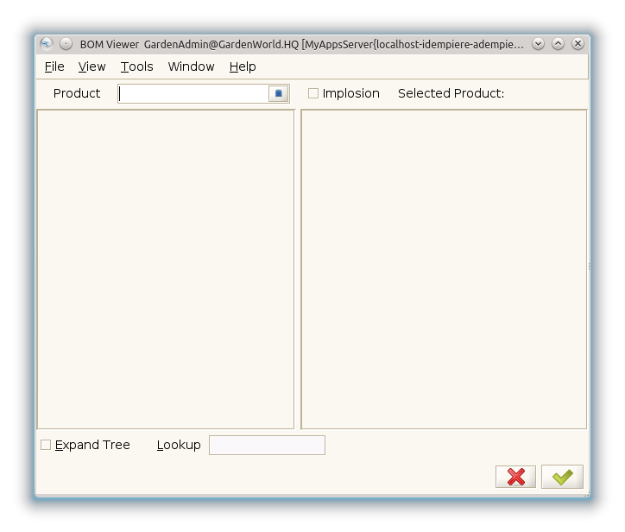Click the empty left BOM tree panel
The image size is (625, 532).
(x=166, y=269)
